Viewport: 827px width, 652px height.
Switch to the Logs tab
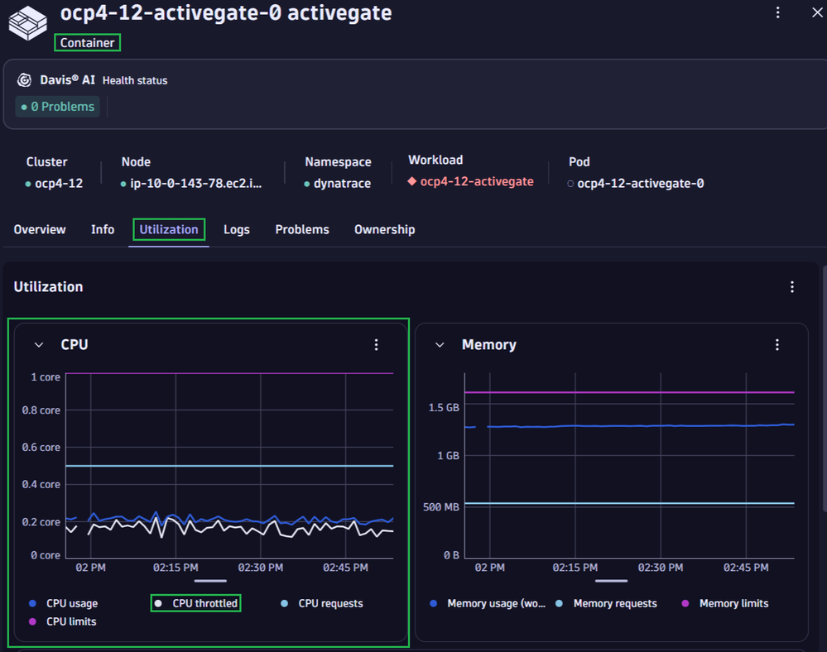pos(236,230)
